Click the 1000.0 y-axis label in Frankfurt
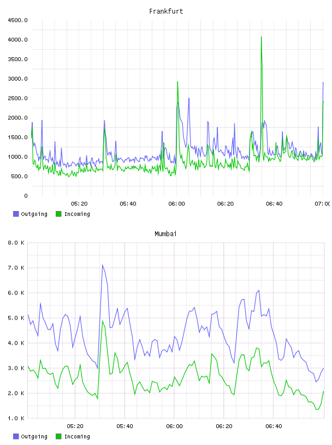 [x=17, y=157]
